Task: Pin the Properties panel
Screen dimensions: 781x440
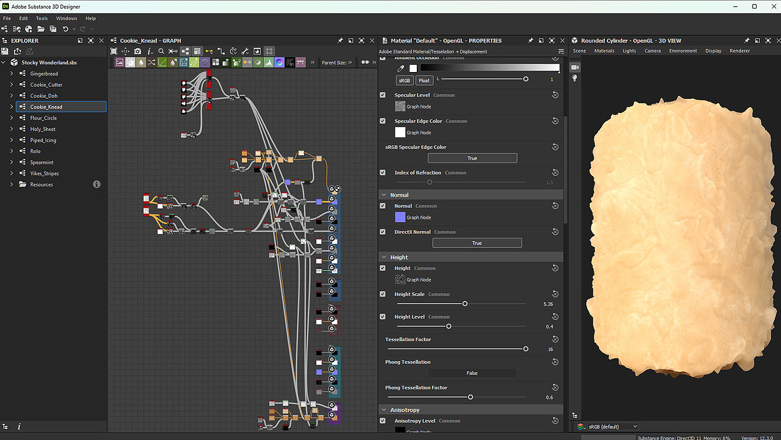Action: point(530,41)
